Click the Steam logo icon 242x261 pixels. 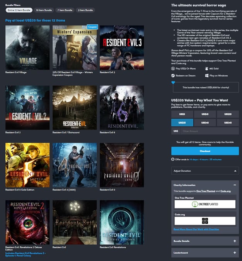point(173,75)
